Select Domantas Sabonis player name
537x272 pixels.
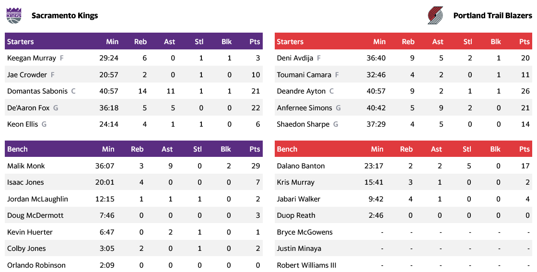point(38,91)
